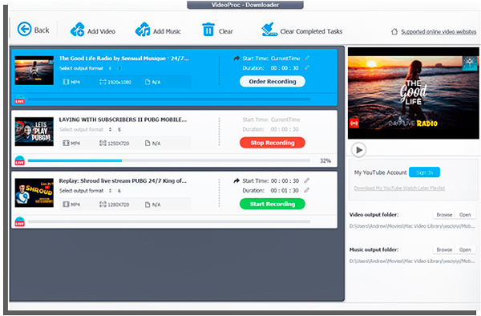
Task: Select The Good Life Radio task thumbnail
Action: point(34,71)
